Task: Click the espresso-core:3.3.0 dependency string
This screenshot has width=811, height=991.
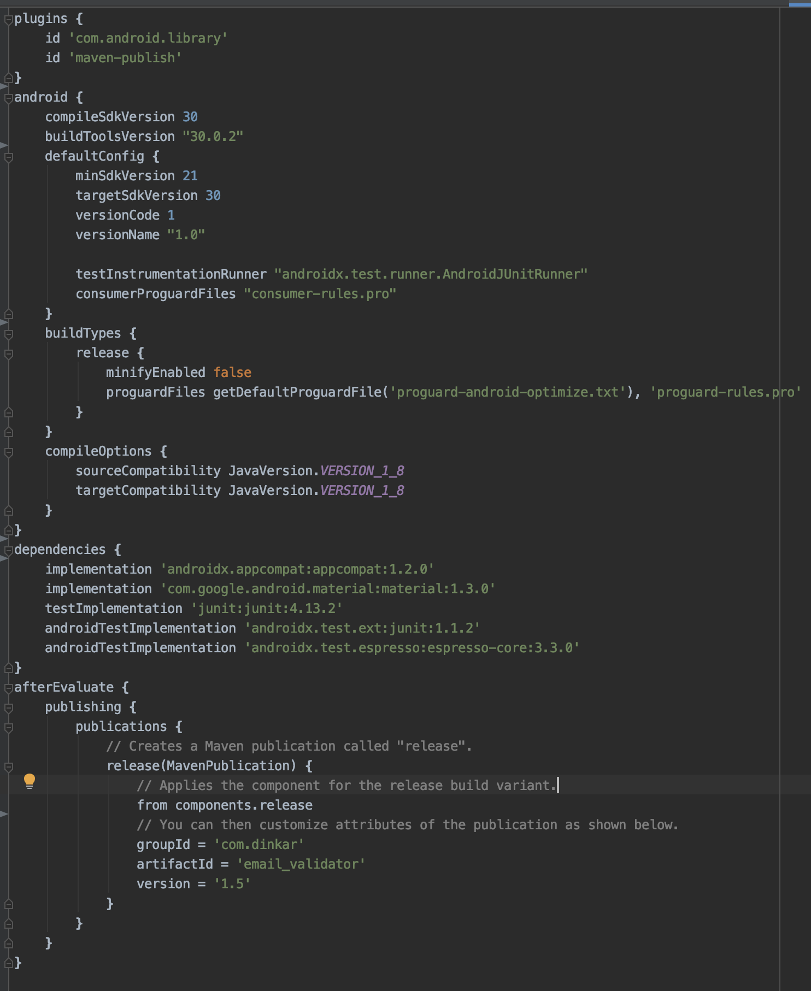Action: pos(412,648)
